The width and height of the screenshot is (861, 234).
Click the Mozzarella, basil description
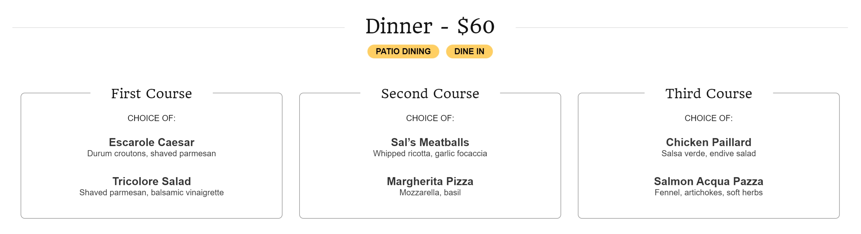pos(430,193)
